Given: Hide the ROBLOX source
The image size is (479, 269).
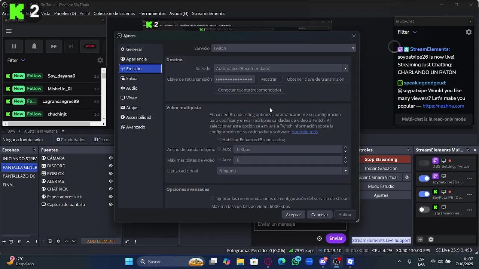Looking at the screenshot, I should click(110, 174).
